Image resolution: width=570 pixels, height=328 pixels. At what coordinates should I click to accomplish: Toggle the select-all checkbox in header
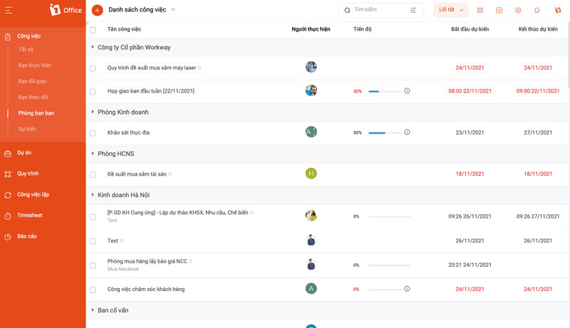coord(93,30)
